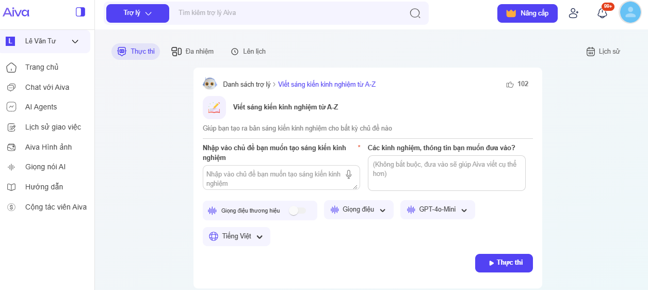648x290 pixels.
Task: Click the Nâng cấp upgrade button
Action: click(527, 13)
